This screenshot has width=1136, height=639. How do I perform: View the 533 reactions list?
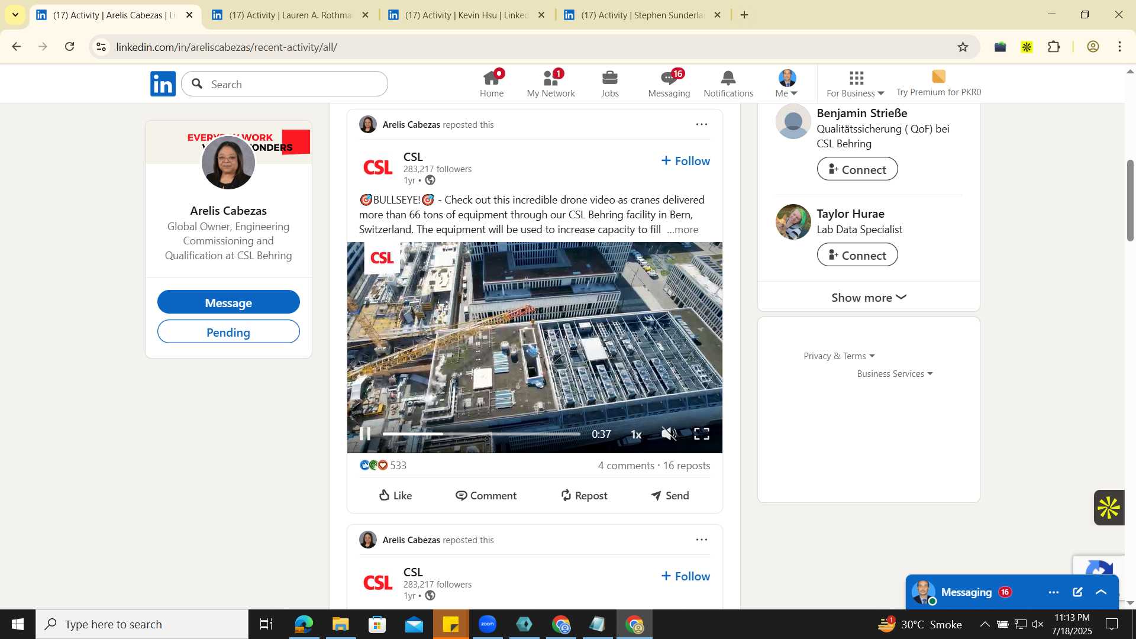(383, 465)
